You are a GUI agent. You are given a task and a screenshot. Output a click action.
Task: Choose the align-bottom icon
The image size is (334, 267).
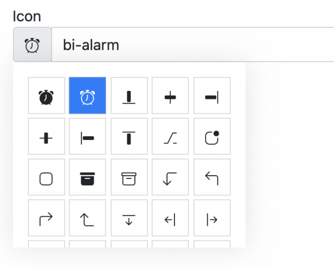tap(129, 96)
